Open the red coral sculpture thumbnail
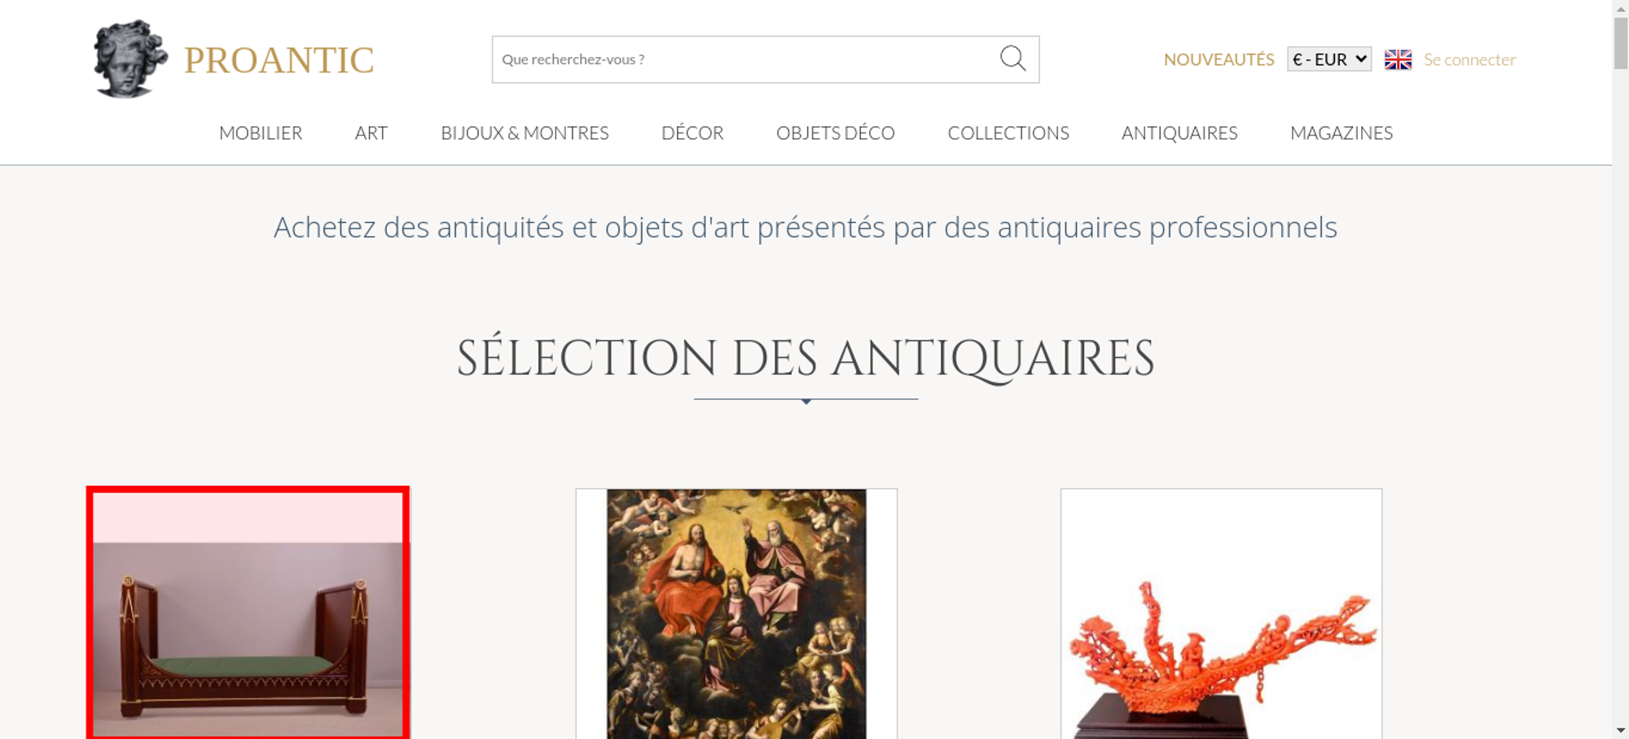Screen dimensions: 1629x739 pyautogui.click(x=1221, y=614)
